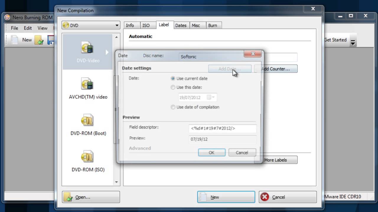Open the 19/07/2012 date picker dropdown
Screen dimensions: 378x212
click(x=211, y=97)
